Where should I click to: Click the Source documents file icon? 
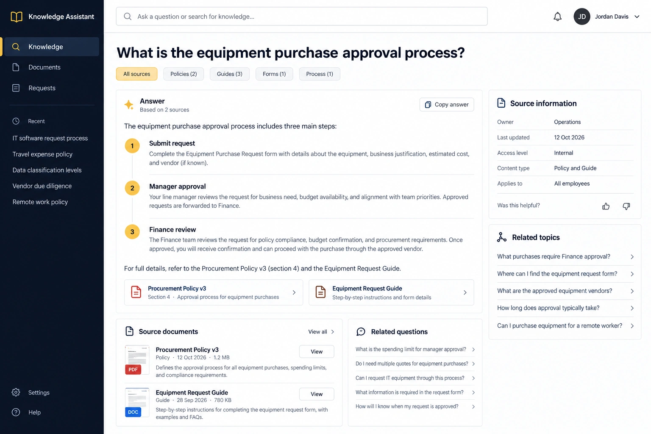coord(130,331)
